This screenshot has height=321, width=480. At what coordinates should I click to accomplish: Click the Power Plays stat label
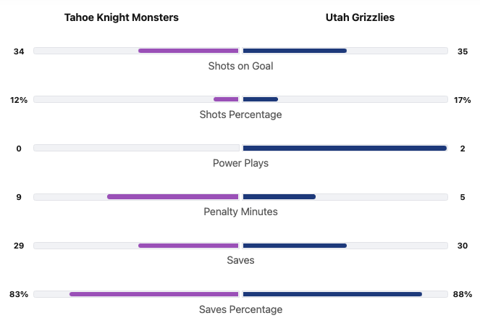240,163
